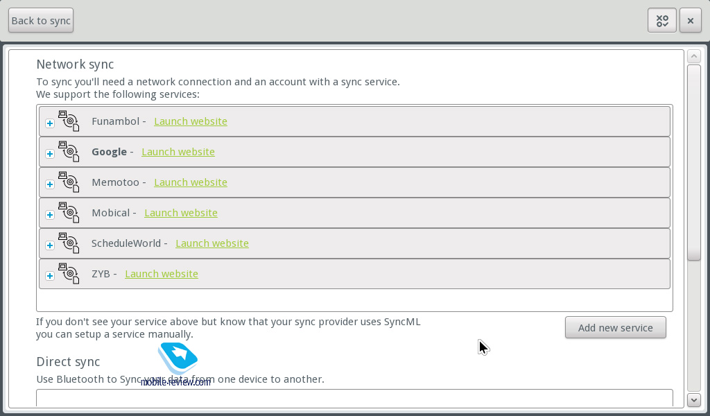Open Funambol Launch website link
710x416 pixels.
click(x=191, y=121)
